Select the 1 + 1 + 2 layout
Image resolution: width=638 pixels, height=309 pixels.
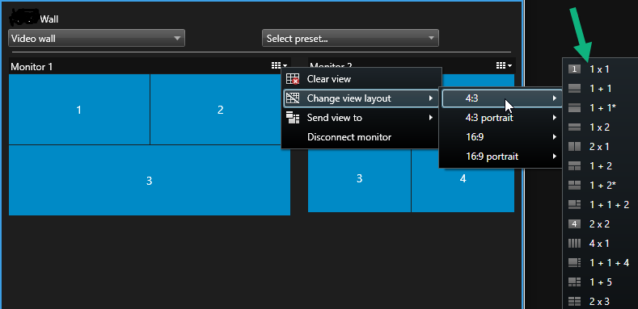point(601,205)
